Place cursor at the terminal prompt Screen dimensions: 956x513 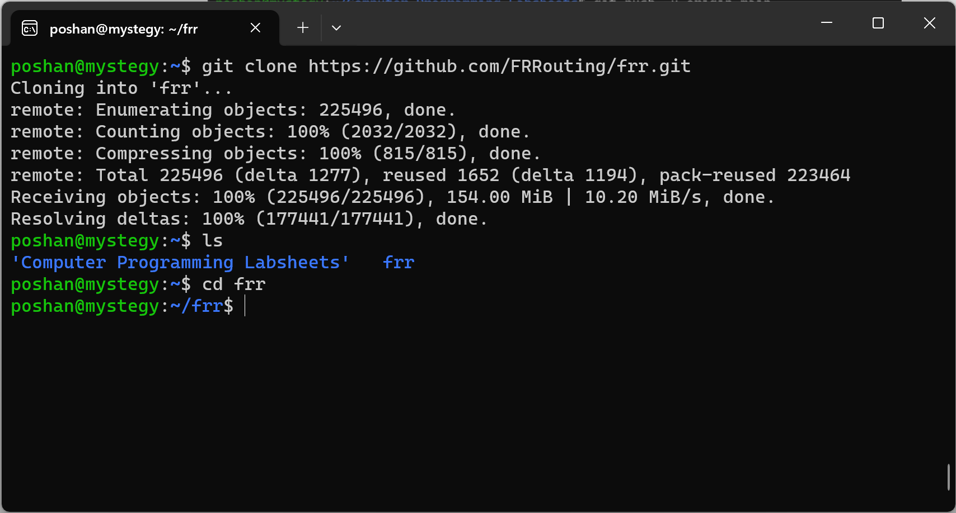click(x=245, y=306)
